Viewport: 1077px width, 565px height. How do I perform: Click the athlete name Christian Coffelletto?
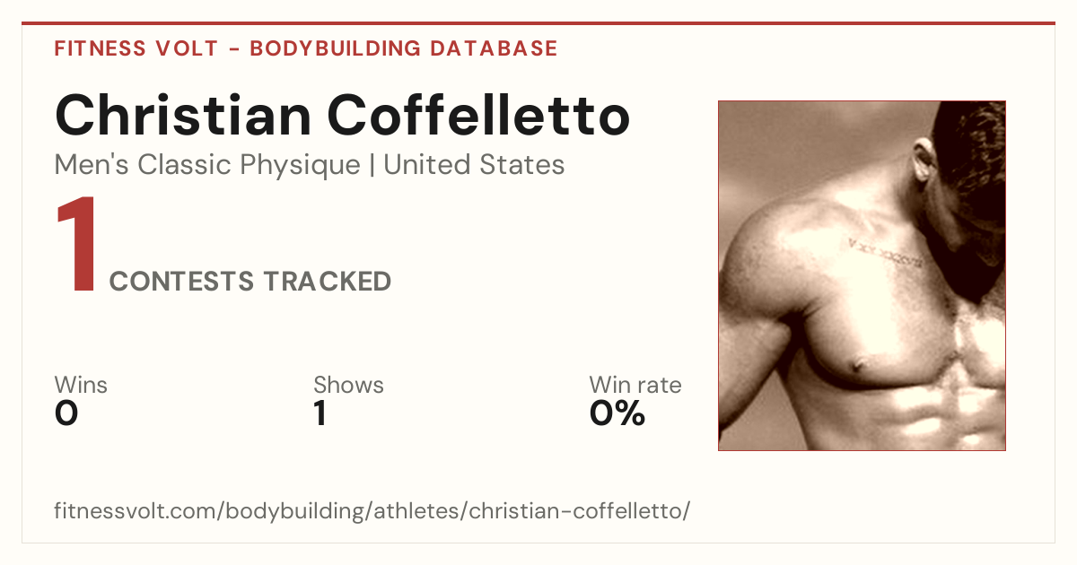click(x=342, y=115)
